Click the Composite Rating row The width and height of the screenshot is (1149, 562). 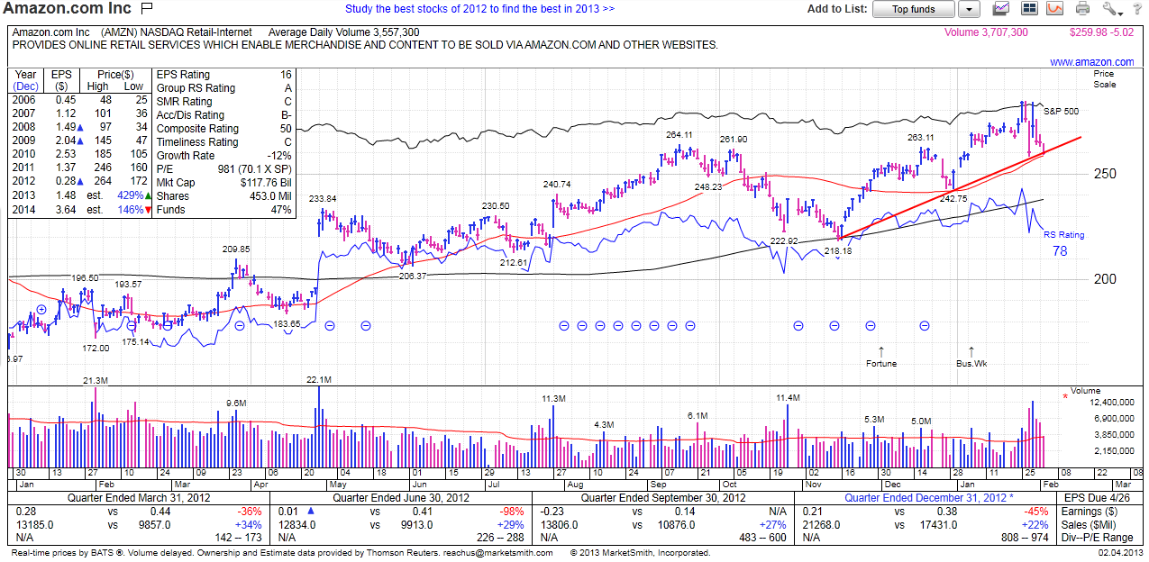click(224, 129)
